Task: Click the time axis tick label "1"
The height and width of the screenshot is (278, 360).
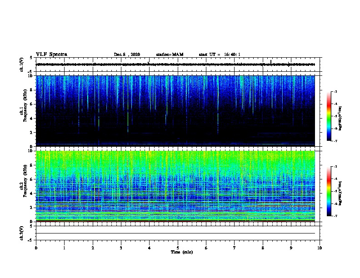Action: [64, 248]
